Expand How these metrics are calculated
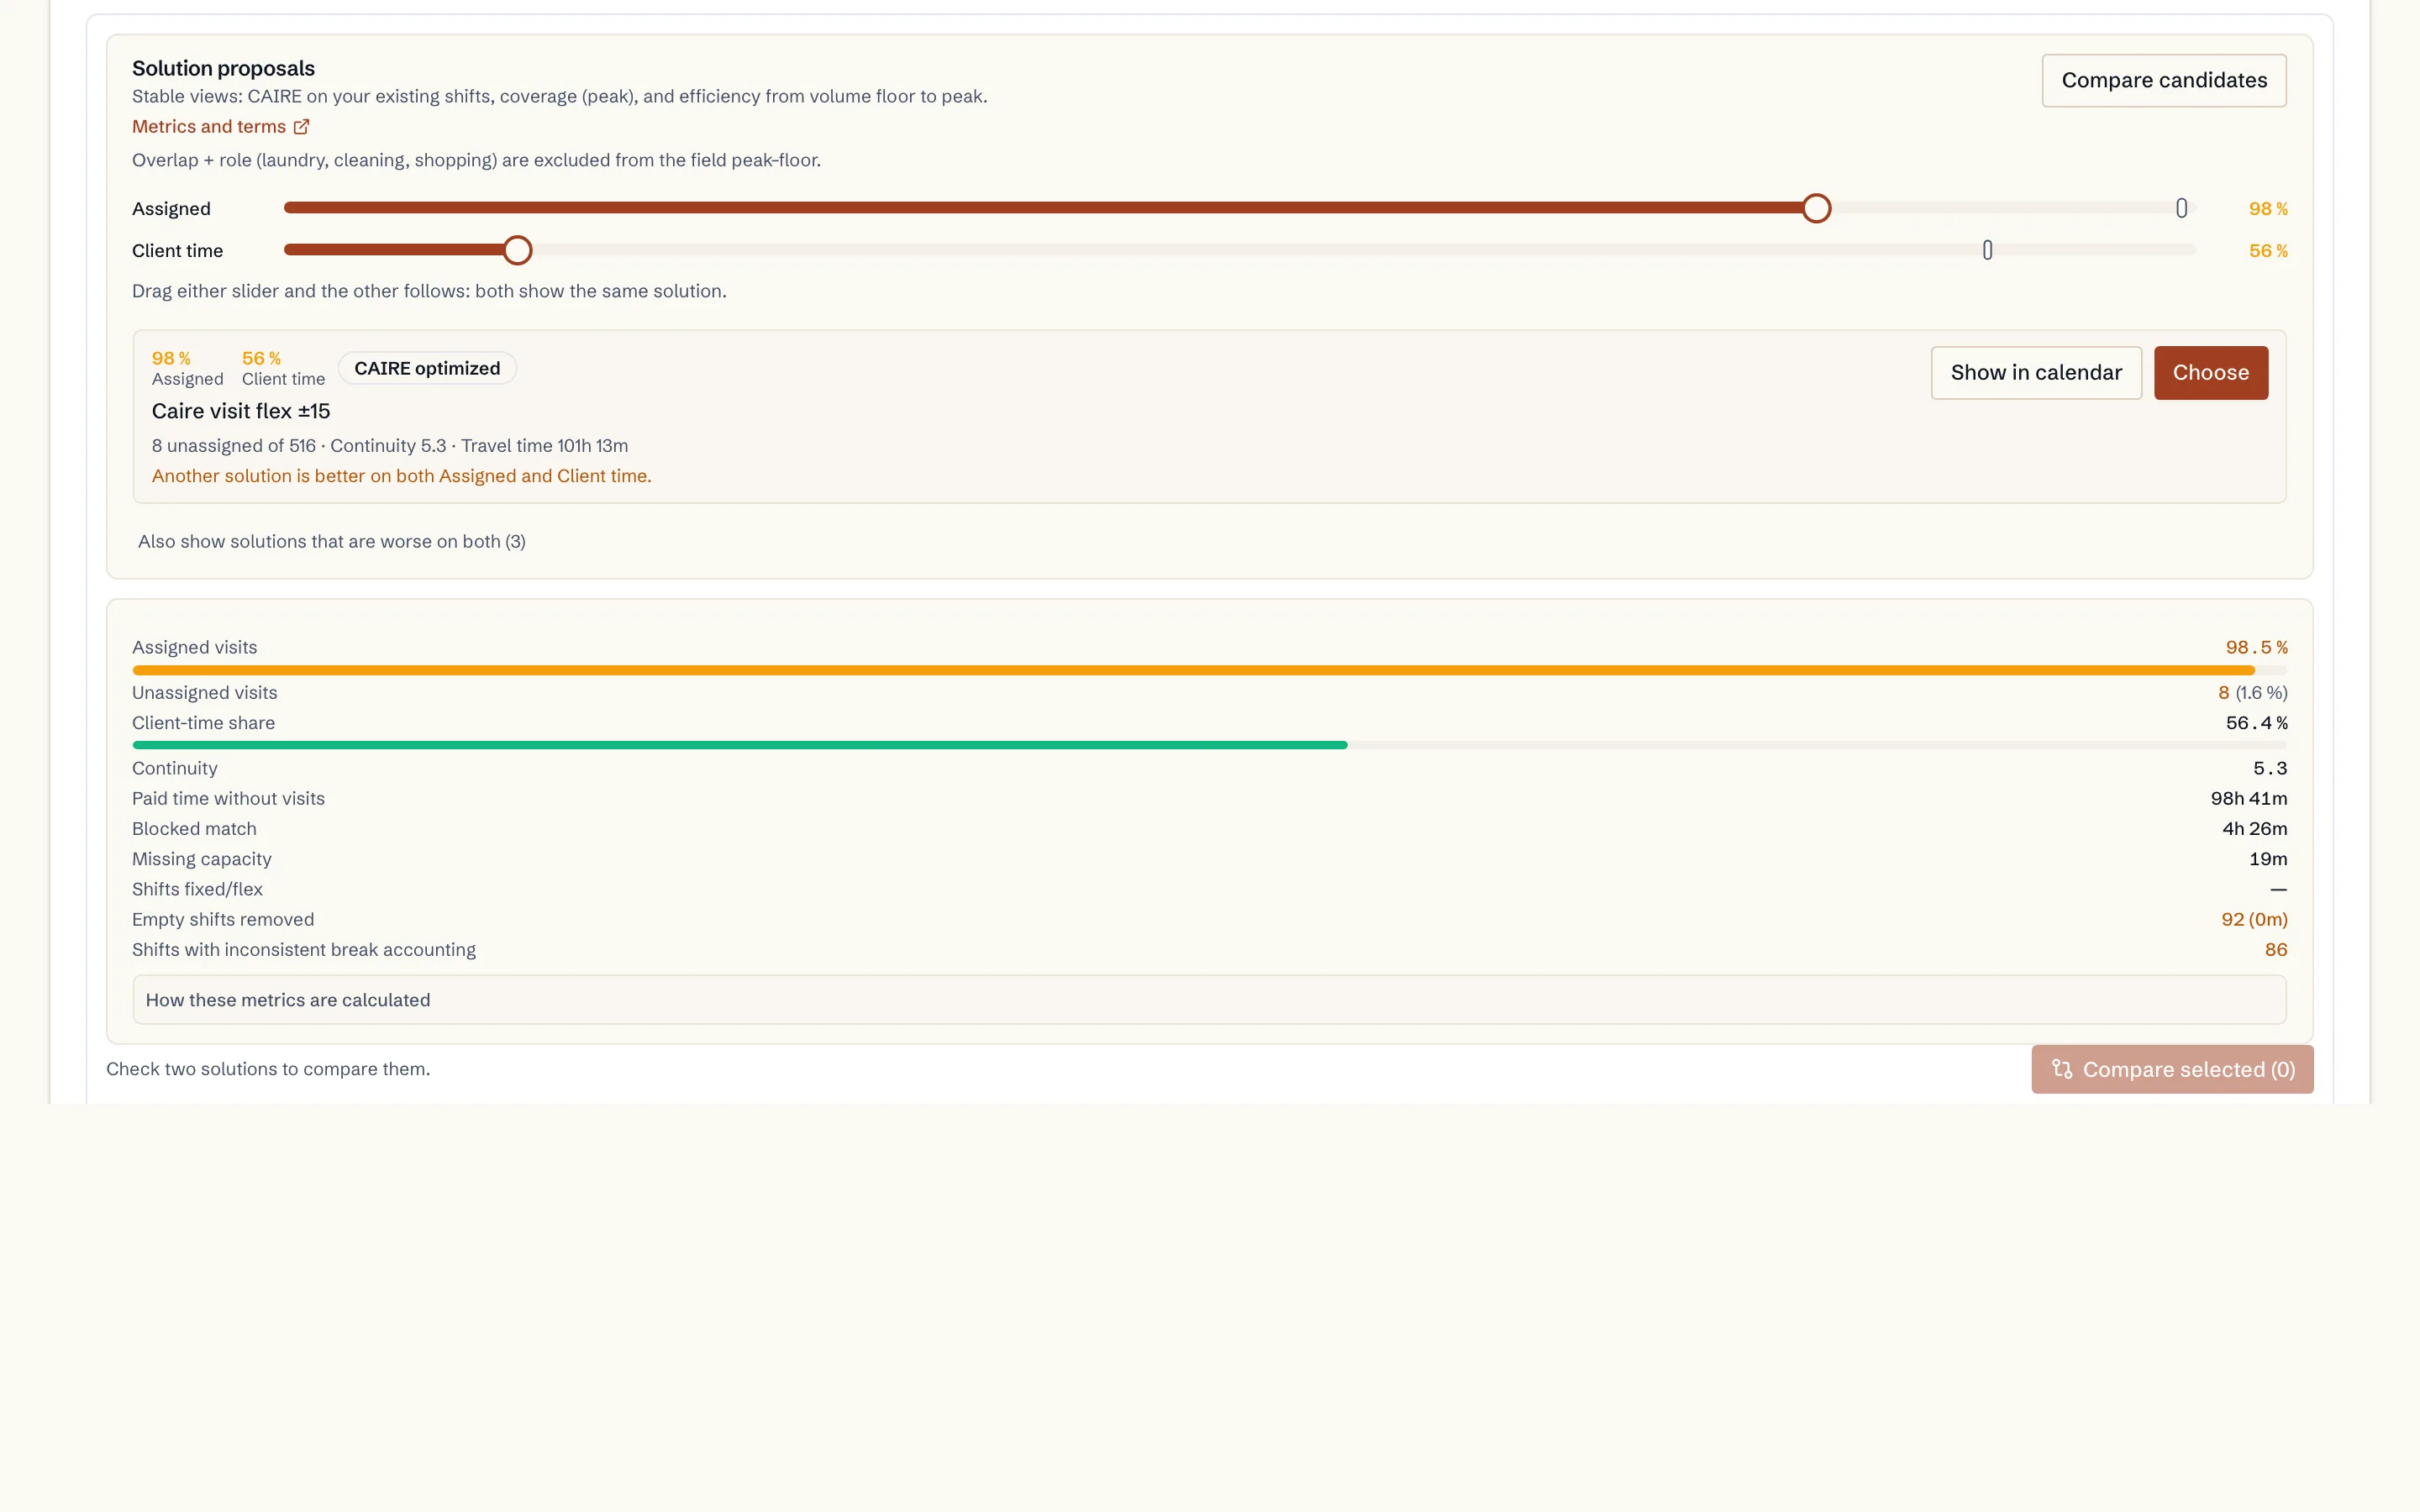This screenshot has width=2420, height=1512. click(x=1209, y=1000)
